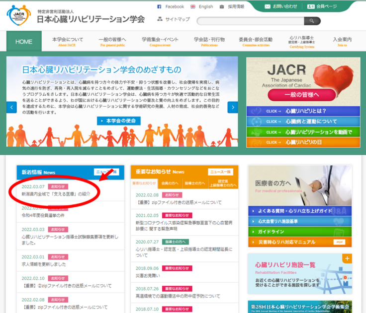
Task: Open 新潟県内全域で「支える医療」の紹介 news item
Action: tap(56, 194)
